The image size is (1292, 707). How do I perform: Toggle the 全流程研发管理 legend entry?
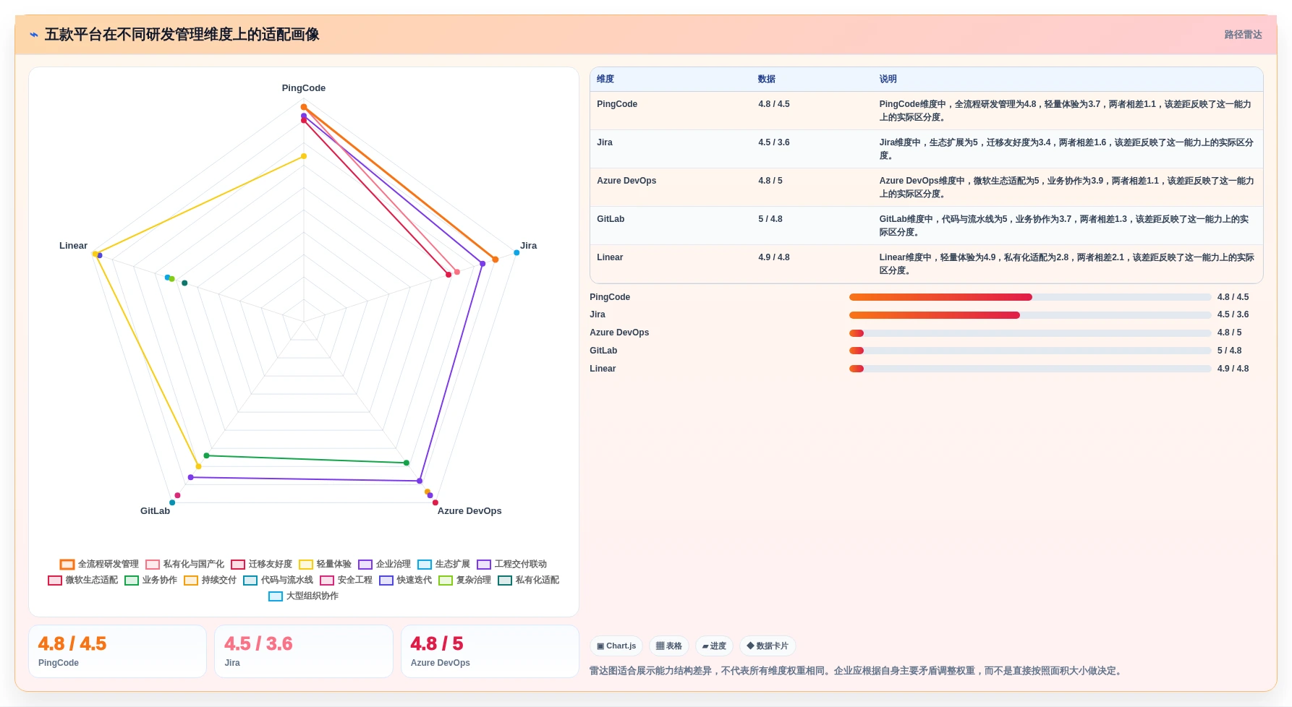99,564
